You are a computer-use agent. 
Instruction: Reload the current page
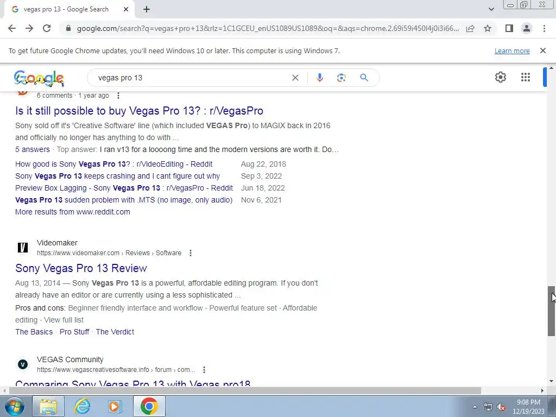coord(47,28)
